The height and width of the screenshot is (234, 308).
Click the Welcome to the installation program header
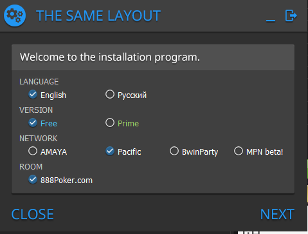click(x=110, y=57)
